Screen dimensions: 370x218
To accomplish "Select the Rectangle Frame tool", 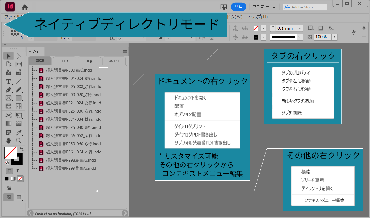I will pos(8,98).
